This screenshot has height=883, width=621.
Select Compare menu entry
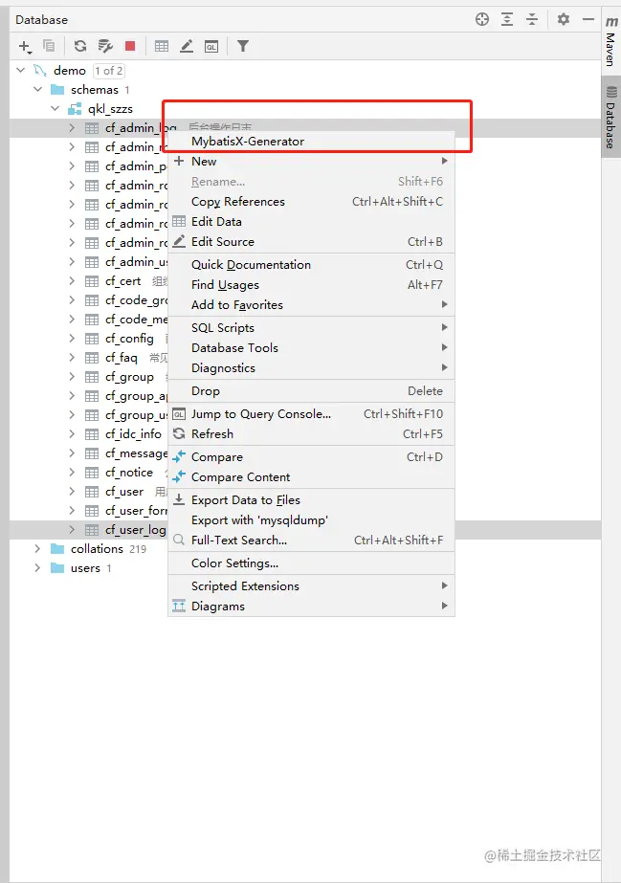coord(311,457)
